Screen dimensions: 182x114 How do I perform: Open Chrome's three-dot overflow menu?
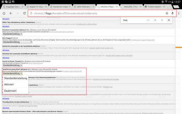click(179, 14)
